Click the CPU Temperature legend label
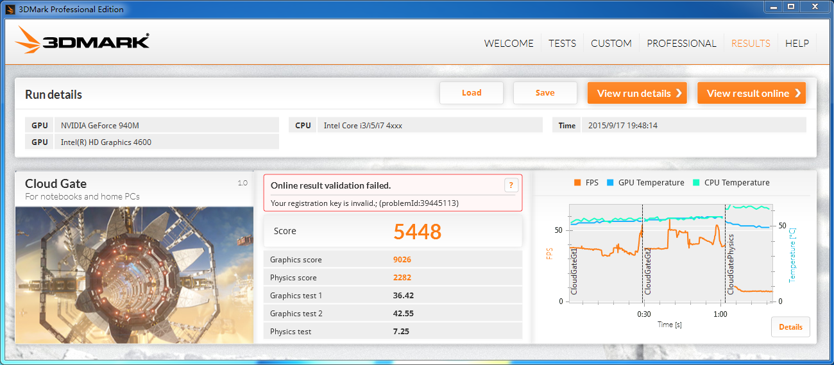Viewport: 834px width, 365px height. pos(737,183)
